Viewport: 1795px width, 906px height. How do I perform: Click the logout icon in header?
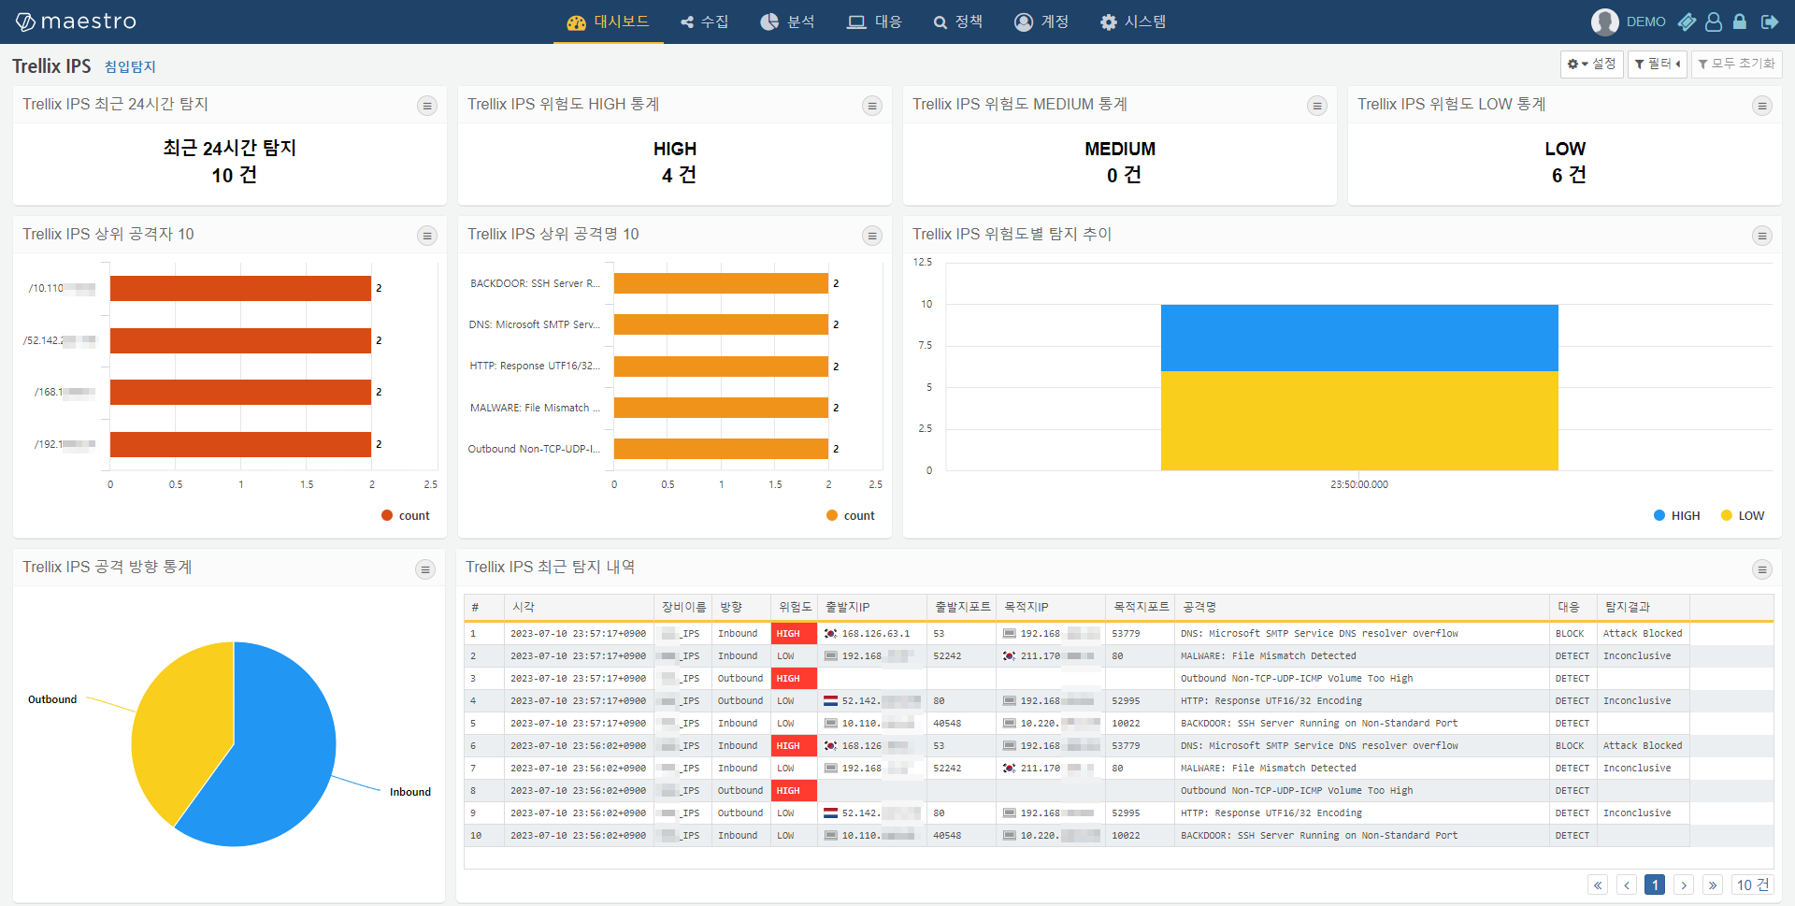point(1770,22)
